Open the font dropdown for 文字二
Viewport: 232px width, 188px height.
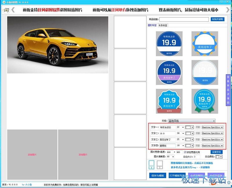[x=222, y=133]
